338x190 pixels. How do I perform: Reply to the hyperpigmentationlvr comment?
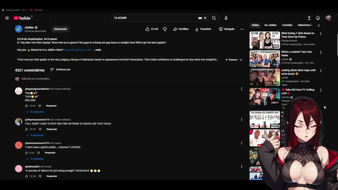click(51, 106)
